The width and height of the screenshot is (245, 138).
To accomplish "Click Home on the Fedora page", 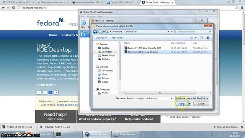I will coord(53,35).
